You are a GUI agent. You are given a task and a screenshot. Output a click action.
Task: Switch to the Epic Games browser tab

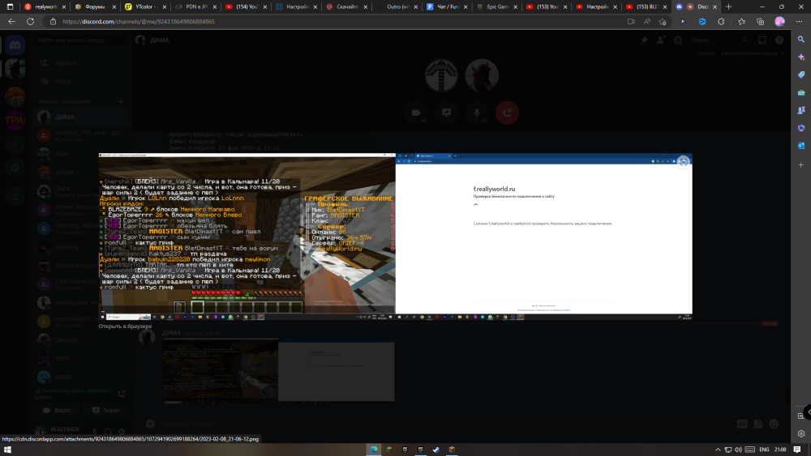[x=496, y=6]
